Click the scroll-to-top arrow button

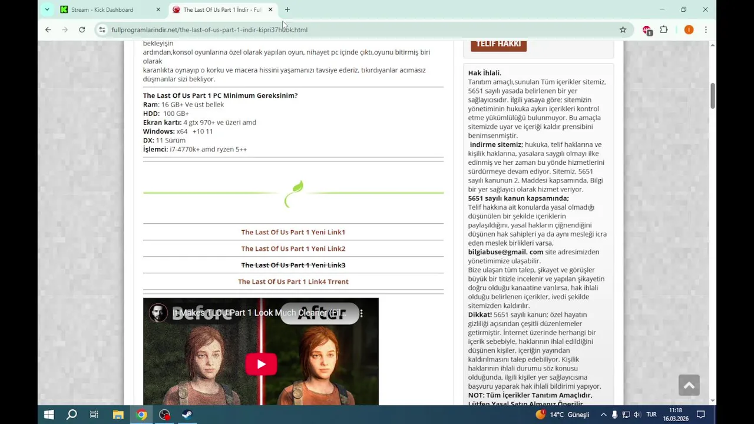[x=689, y=385]
